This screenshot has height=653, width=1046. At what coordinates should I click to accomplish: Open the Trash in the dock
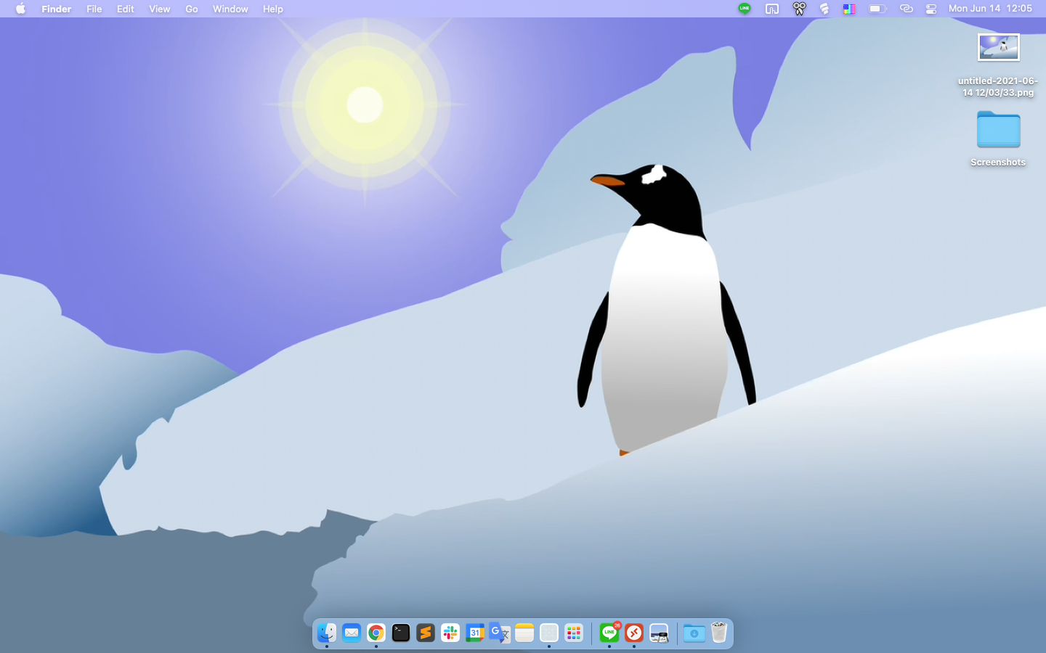pos(718,633)
